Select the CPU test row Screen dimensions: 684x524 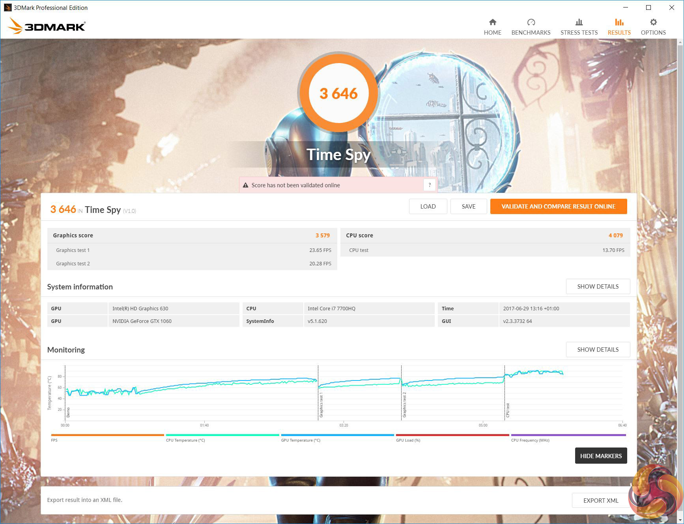coord(485,250)
